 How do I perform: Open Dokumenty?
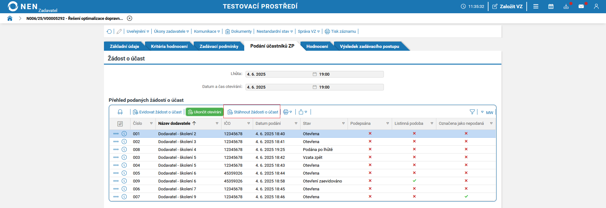click(x=239, y=32)
